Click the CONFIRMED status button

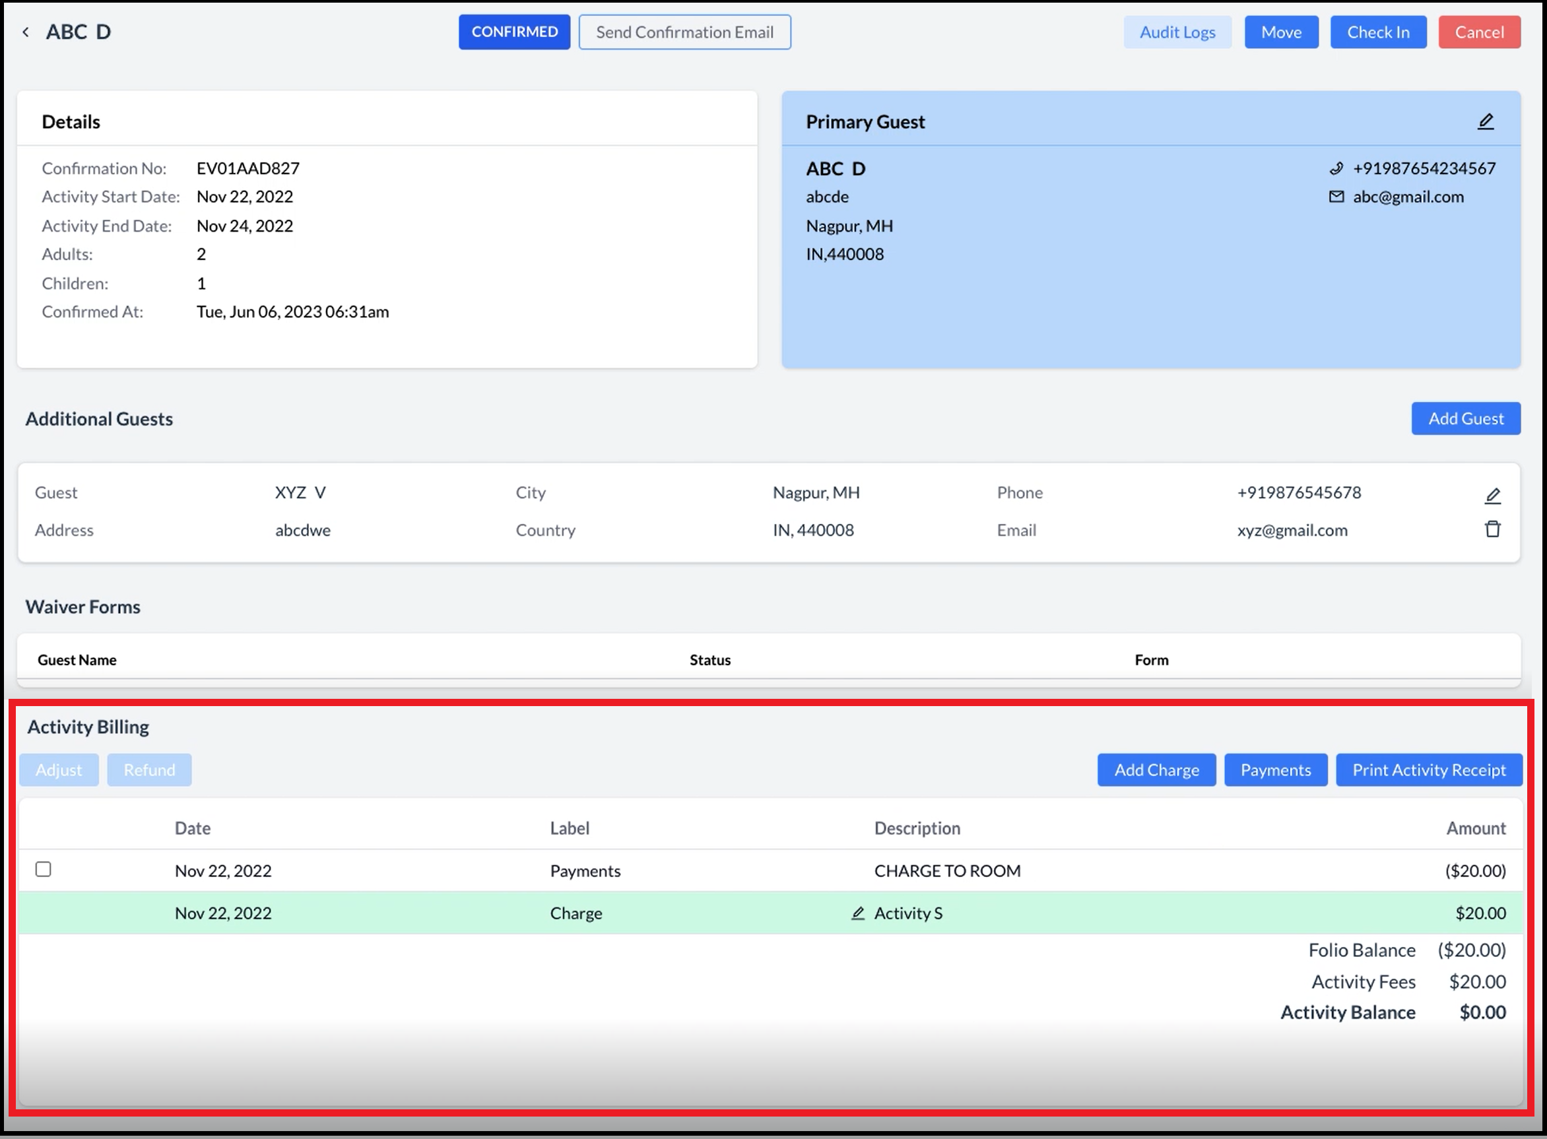click(x=514, y=31)
